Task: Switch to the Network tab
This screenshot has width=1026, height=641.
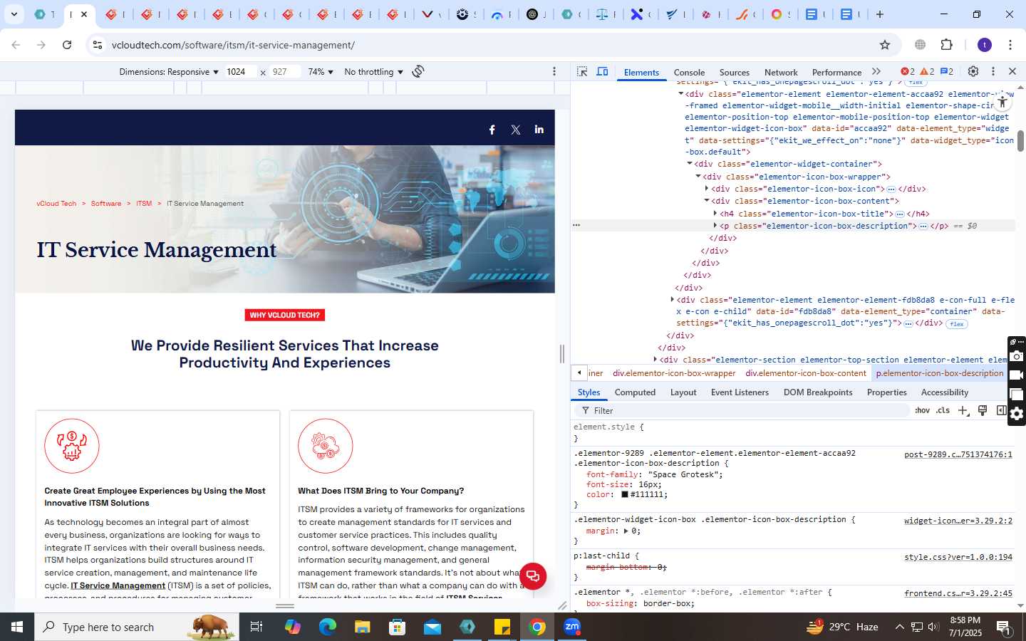Action: (781, 73)
